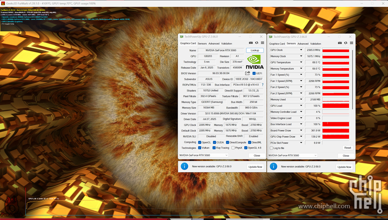
Task: Click the GPU name field 'NVIDIA GeForce RTX 5080'
Action: (x=221, y=51)
